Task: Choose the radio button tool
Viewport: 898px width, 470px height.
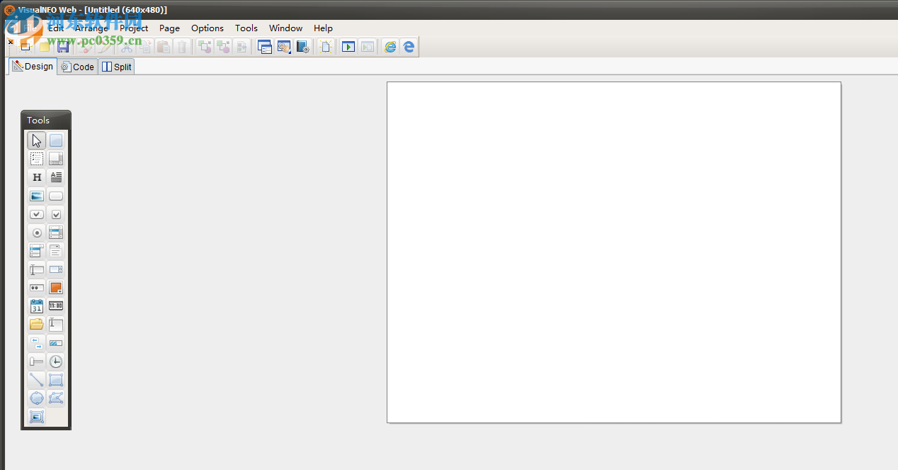Action: 37,233
